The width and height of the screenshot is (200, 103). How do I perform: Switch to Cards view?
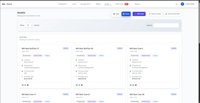[126, 14]
